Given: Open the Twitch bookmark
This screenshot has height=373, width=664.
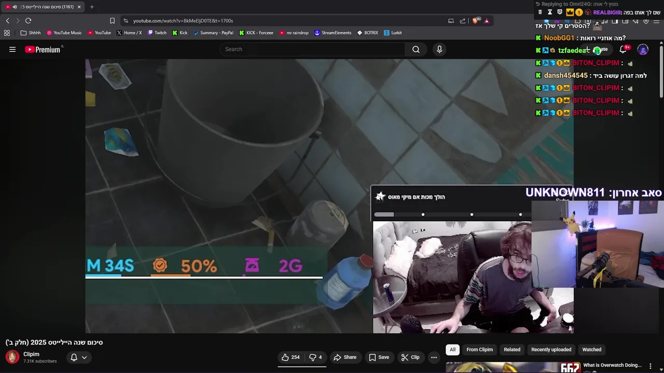Looking at the screenshot, I should pyautogui.click(x=157, y=33).
